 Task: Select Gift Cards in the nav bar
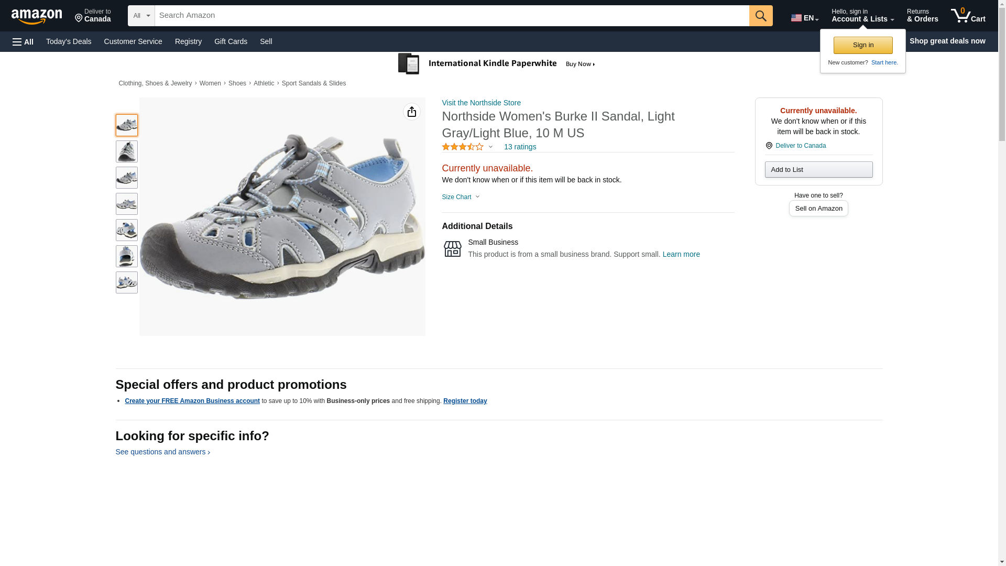pyautogui.click(x=231, y=41)
